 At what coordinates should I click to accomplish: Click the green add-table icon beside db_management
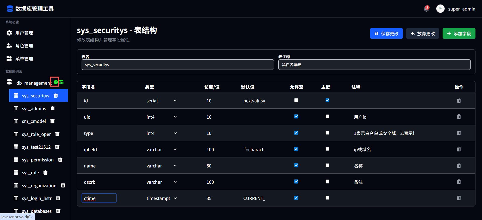click(61, 82)
